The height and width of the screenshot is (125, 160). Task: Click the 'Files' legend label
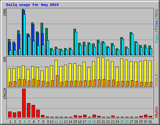(x=156, y=25)
